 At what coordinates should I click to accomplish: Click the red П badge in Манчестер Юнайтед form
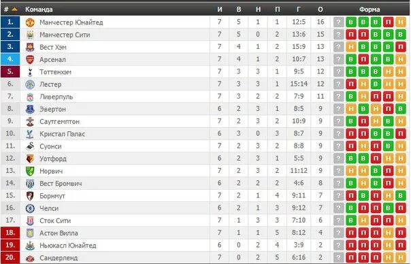(x=388, y=22)
